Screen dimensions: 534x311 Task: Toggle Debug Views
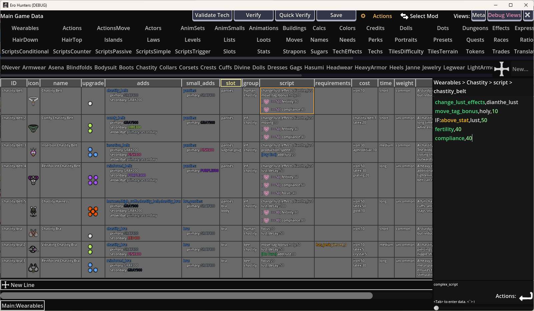[504, 15]
